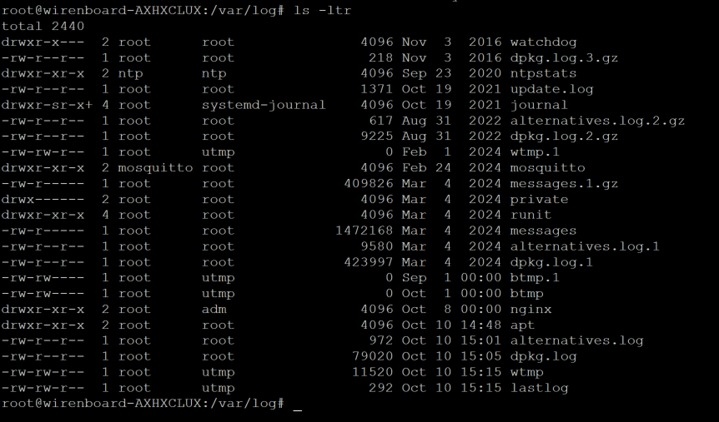Click the alternatives.log.2.gz filename
The height and width of the screenshot is (422, 719).
[x=597, y=121]
